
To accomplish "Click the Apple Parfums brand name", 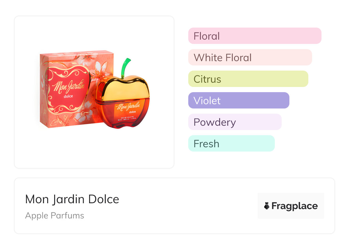I will click(54, 216).
